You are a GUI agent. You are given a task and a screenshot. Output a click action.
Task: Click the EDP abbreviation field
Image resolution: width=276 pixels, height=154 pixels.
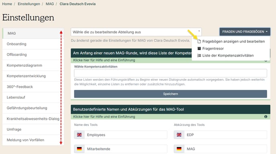pyautogui.click(x=225, y=135)
